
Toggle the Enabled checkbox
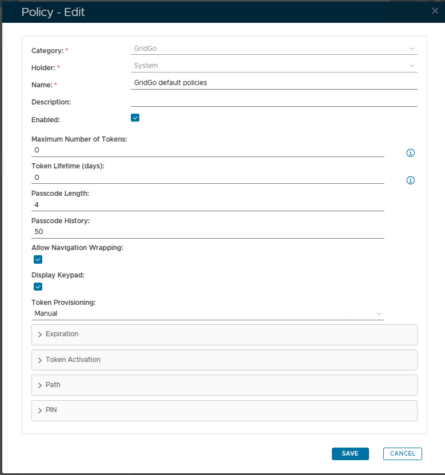tap(135, 118)
